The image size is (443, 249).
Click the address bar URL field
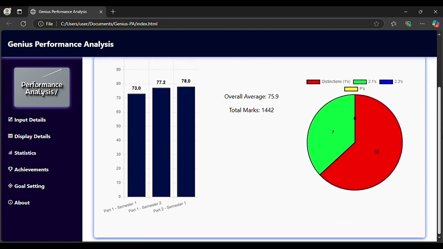click(x=208, y=24)
